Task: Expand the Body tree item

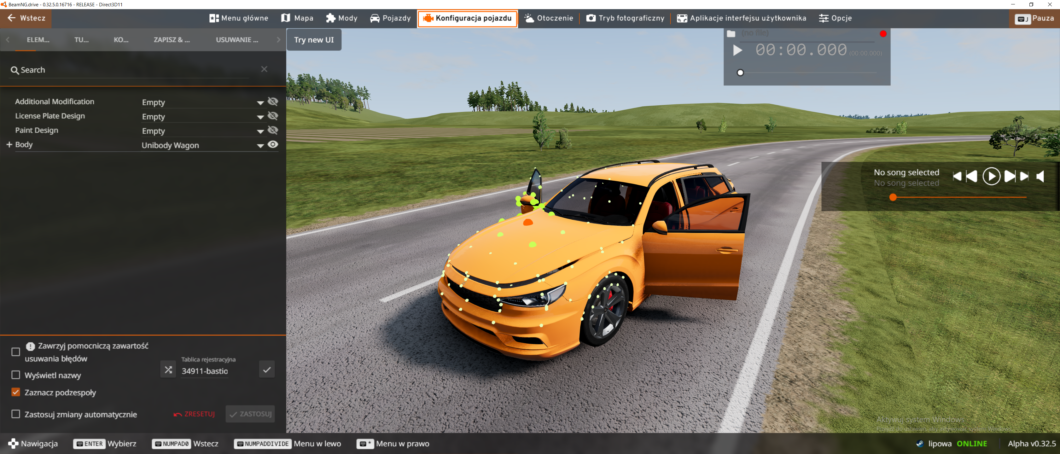Action: click(9, 144)
